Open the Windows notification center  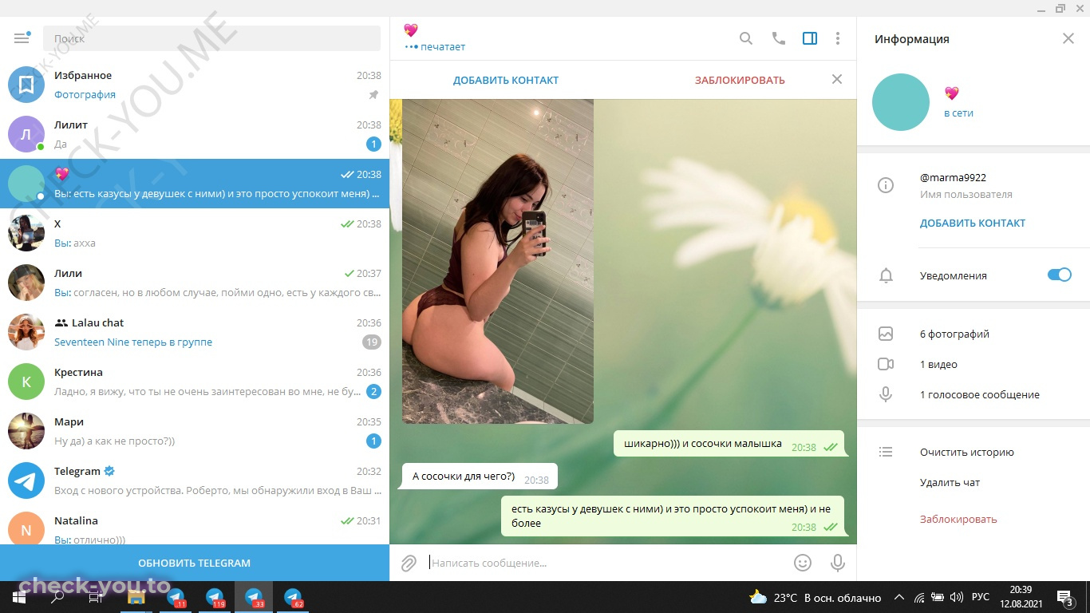pos(1065,597)
